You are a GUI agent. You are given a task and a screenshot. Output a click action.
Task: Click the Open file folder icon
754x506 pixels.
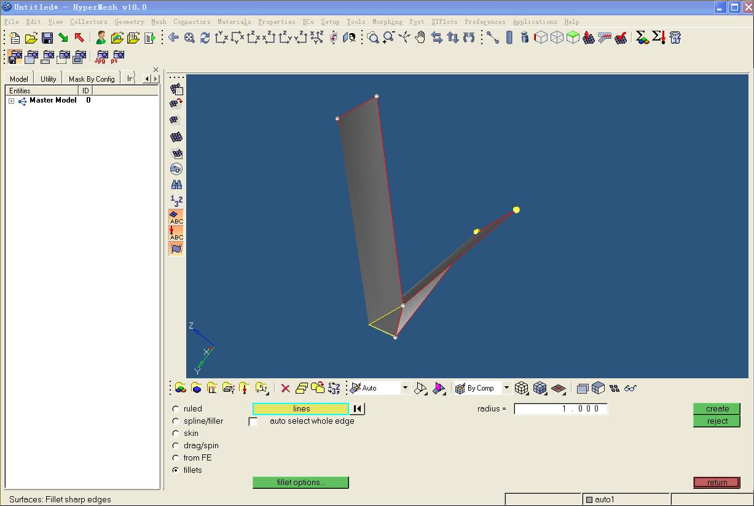click(x=31, y=38)
